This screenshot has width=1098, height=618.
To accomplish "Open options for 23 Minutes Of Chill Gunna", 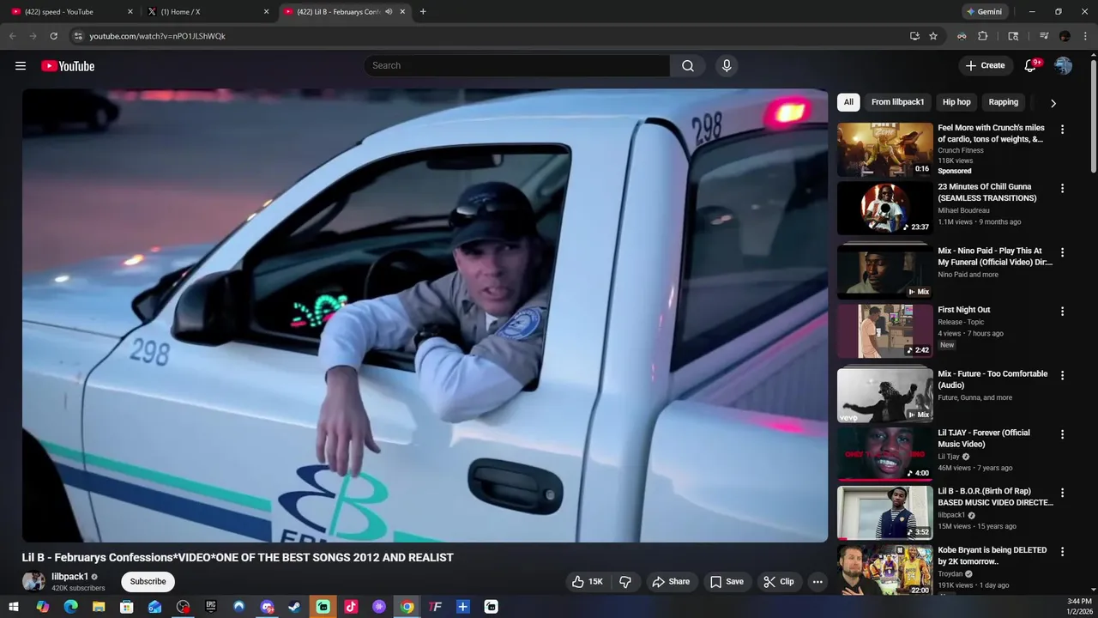I will pyautogui.click(x=1062, y=188).
